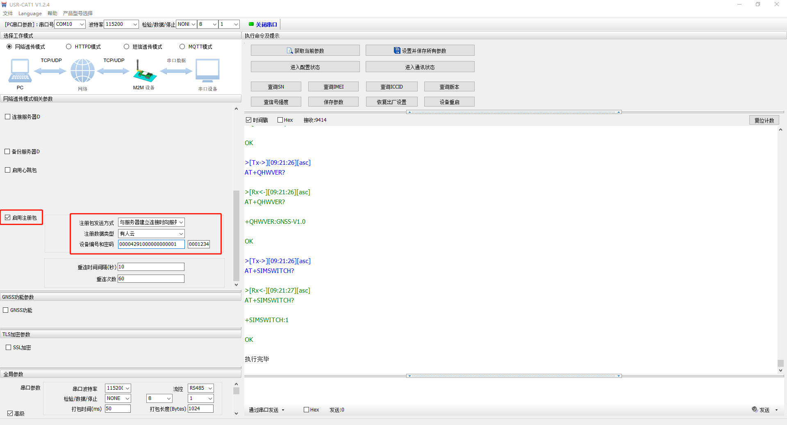787x425 pixels.
Task: Click the send icon at bottom right
Action: (755, 409)
